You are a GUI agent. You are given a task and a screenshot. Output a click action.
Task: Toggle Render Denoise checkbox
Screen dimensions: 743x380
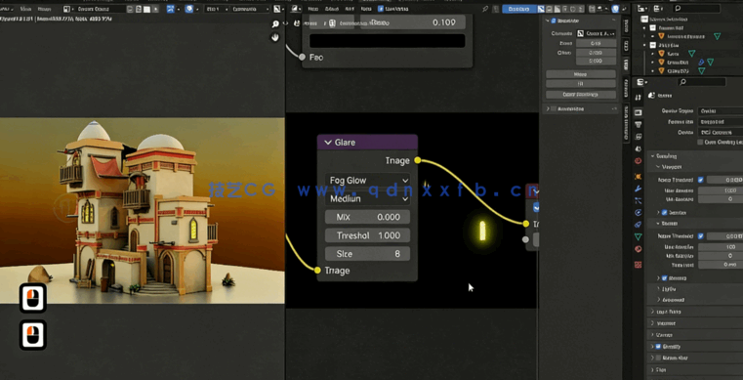pyautogui.click(x=664, y=277)
